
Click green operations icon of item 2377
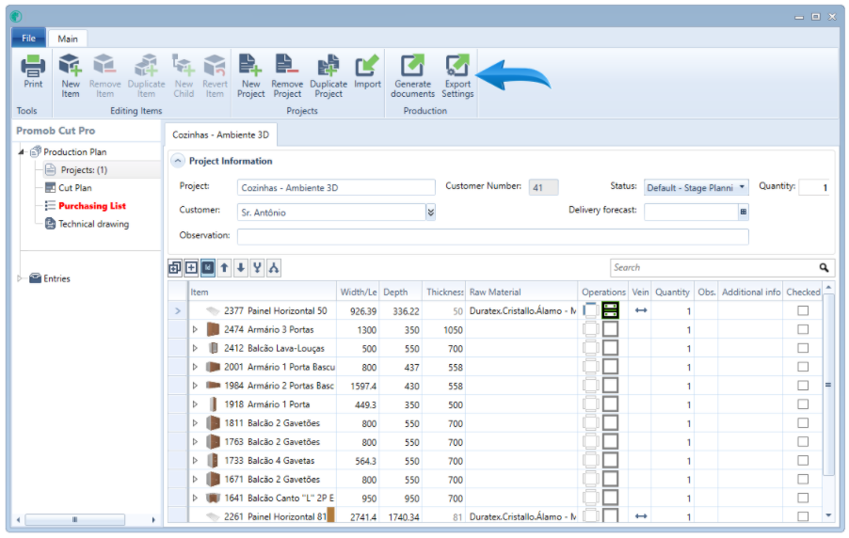point(610,310)
